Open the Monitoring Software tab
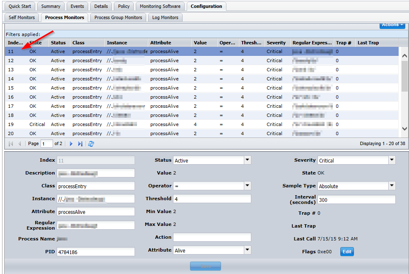 tap(160, 6)
